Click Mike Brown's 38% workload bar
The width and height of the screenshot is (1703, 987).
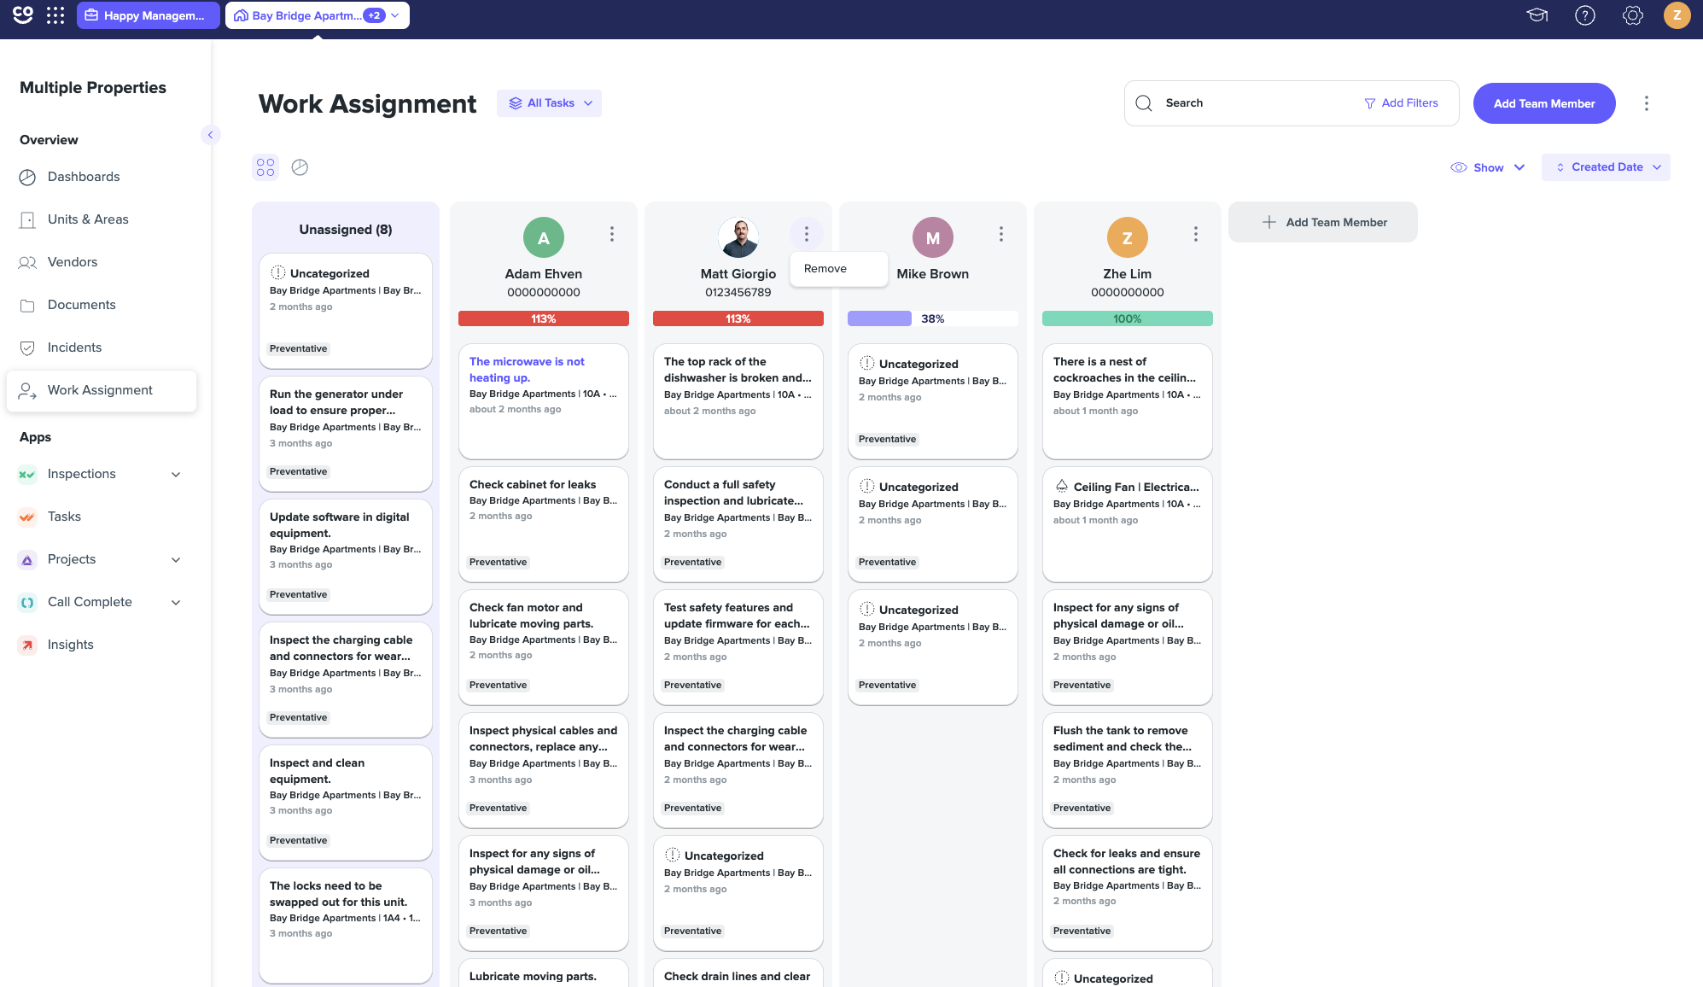point(933,318)
